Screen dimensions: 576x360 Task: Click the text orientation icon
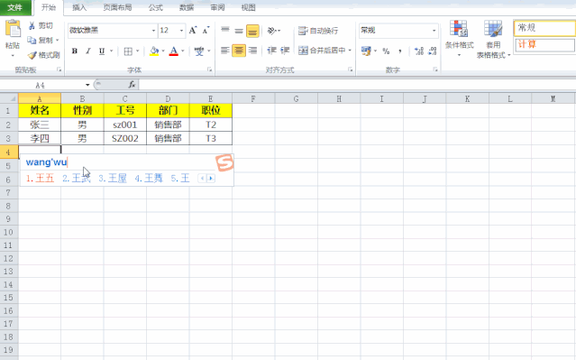click(272, 31)
